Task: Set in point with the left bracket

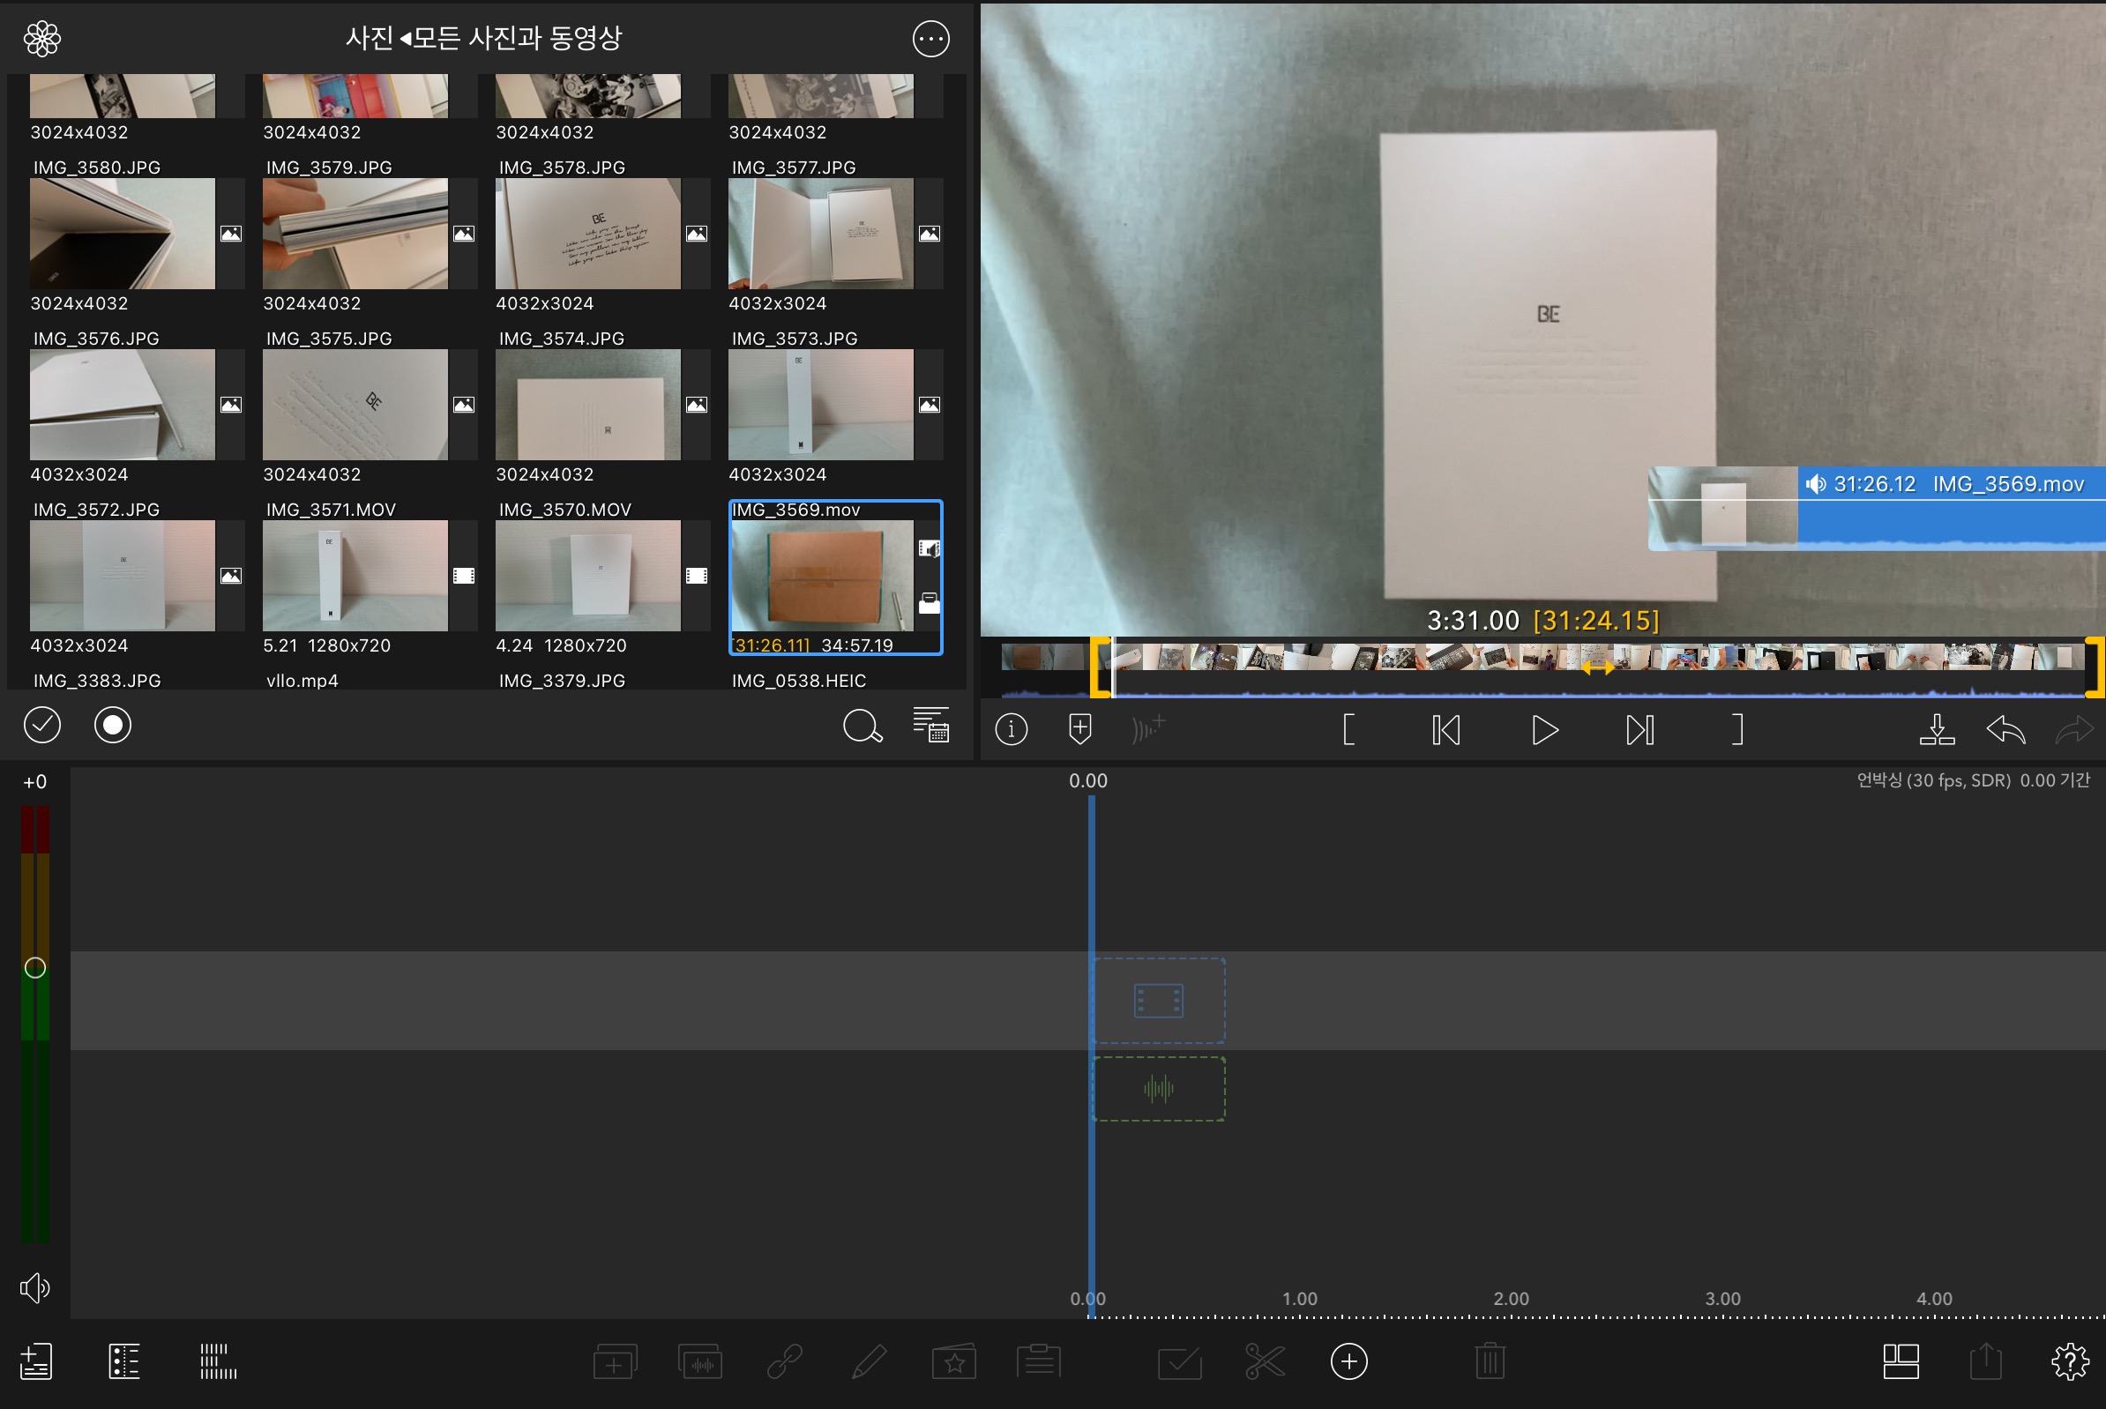Action: coord(1348,730)
